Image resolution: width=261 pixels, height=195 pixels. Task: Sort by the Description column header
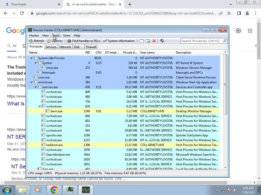[197, 53]
